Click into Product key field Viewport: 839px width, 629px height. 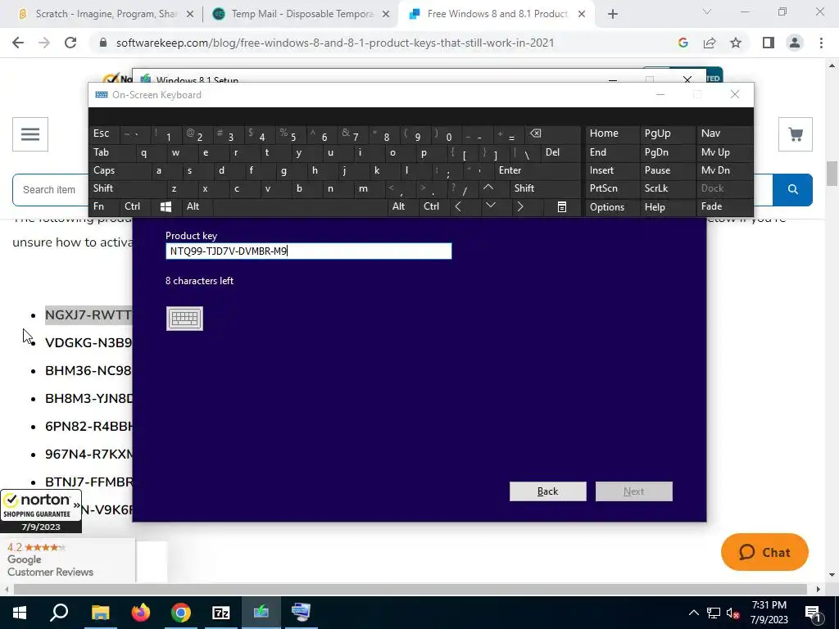tap(309, 251)
